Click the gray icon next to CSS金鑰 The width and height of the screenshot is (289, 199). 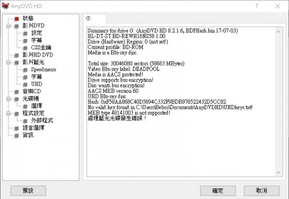pos(25,48)
